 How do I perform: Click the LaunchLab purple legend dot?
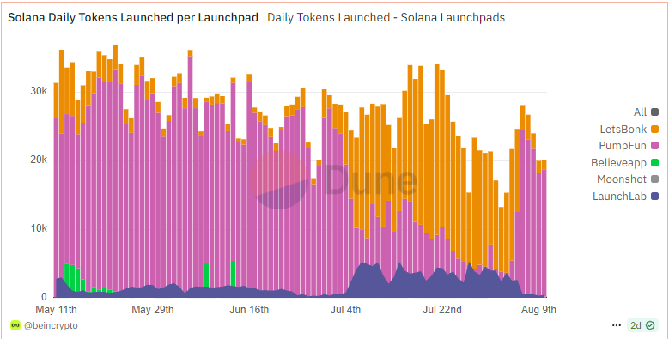(x=655, y=197)
